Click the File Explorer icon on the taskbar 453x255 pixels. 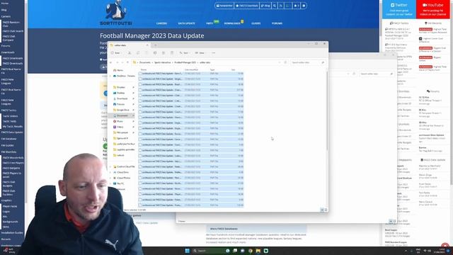point(258,251)
